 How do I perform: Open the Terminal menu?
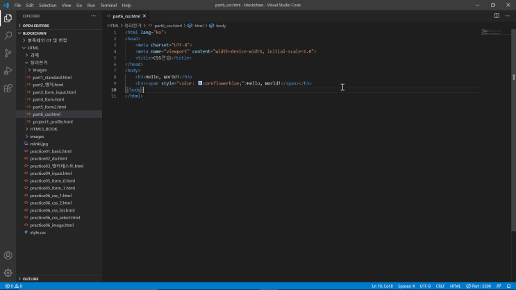click(108, 6)
